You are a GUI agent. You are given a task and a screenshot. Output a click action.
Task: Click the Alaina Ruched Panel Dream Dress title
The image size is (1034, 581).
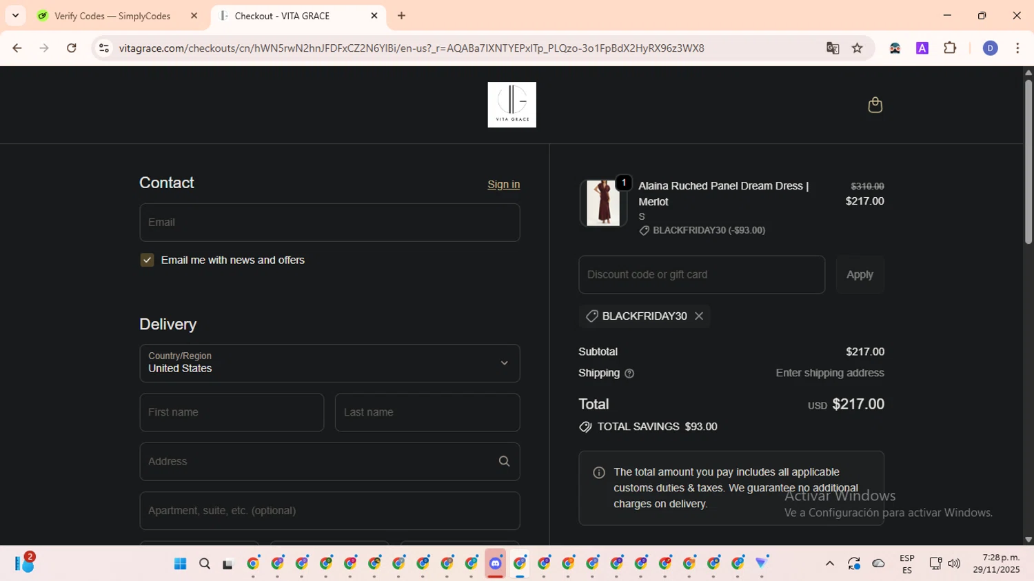(723, 194)
